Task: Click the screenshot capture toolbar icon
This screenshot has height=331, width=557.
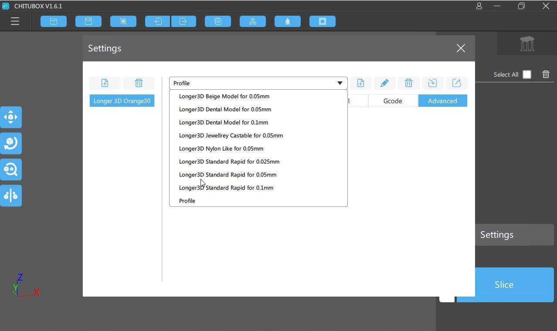Action: point(123,21)
